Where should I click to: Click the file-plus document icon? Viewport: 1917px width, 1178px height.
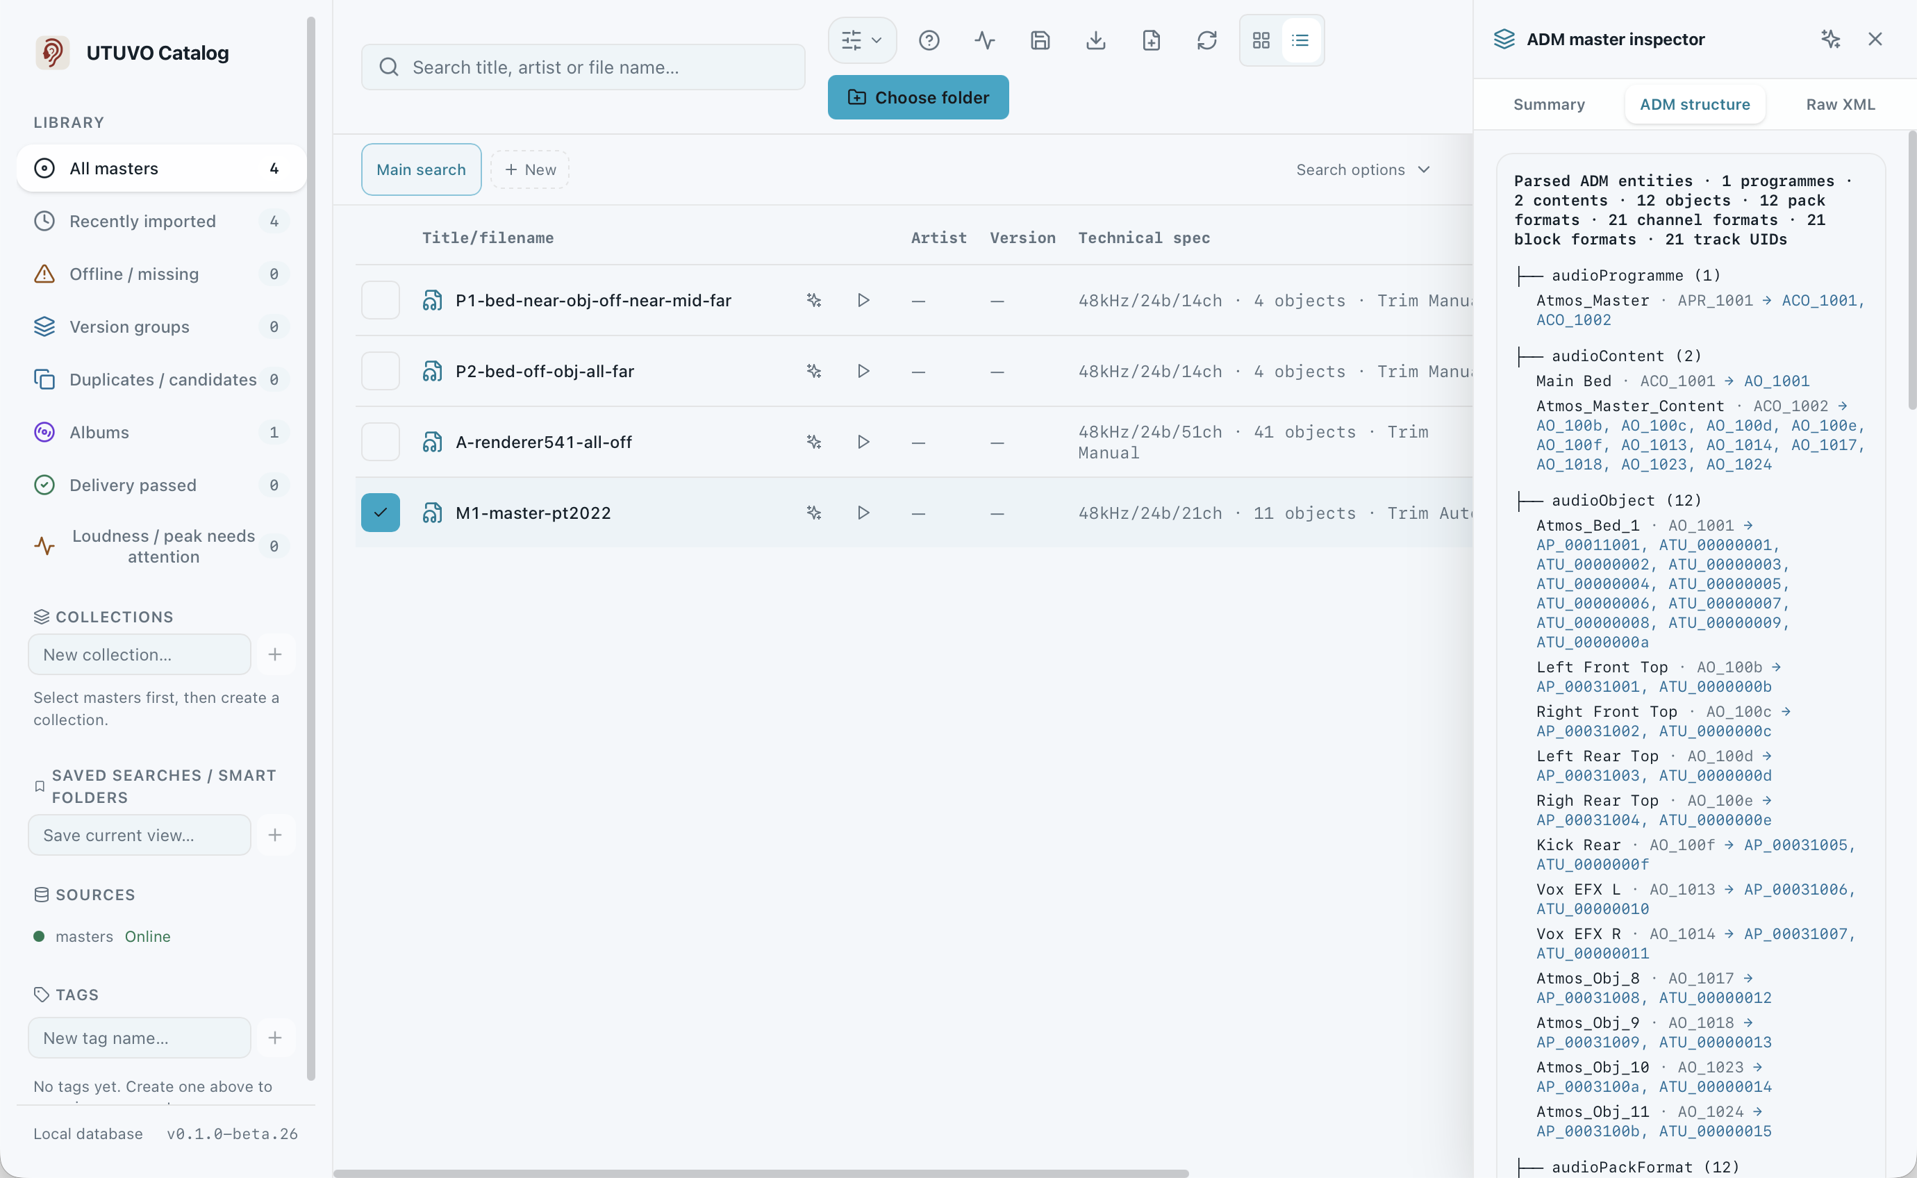point(1152,40)
